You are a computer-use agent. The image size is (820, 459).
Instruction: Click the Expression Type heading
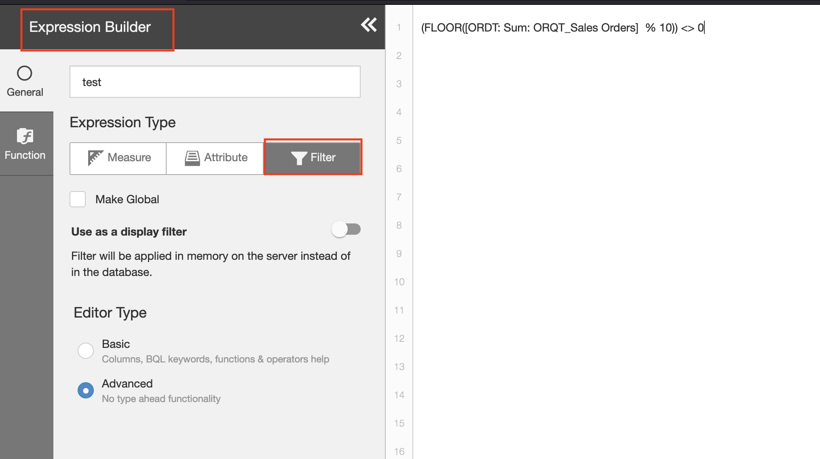(123, 122)
